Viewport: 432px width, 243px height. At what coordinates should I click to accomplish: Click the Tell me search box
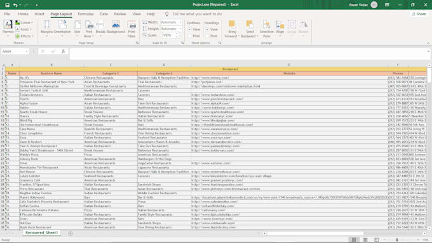197,14
